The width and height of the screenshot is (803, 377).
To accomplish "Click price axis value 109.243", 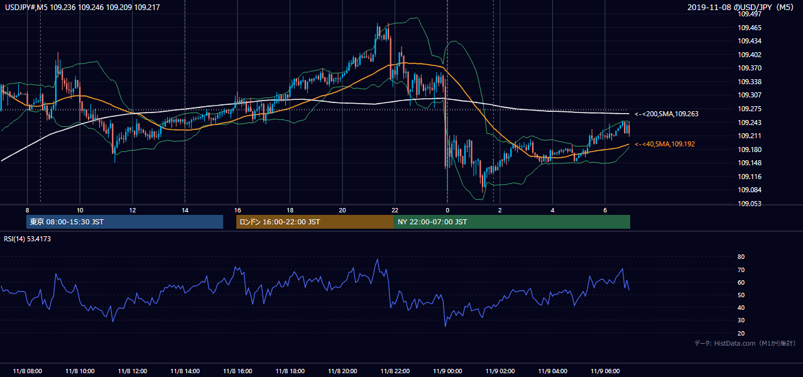I will click(x=750, y=123).
